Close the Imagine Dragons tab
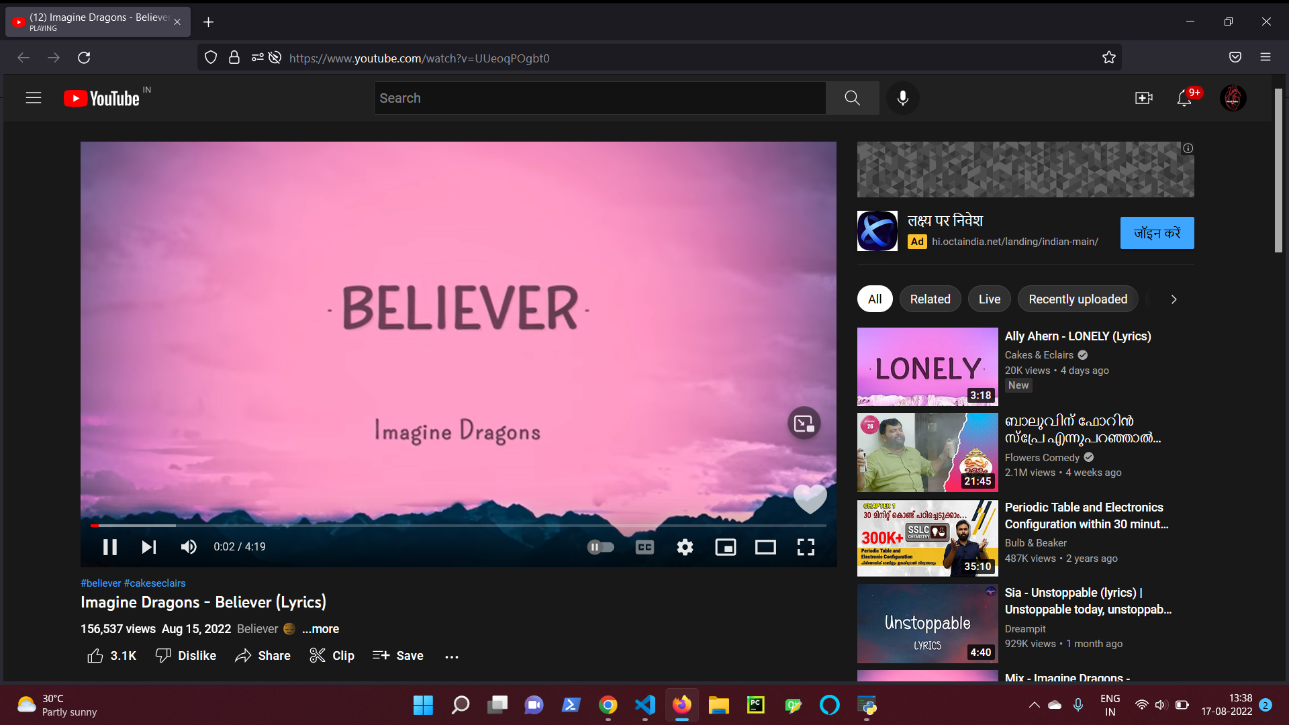 point(177,22)
